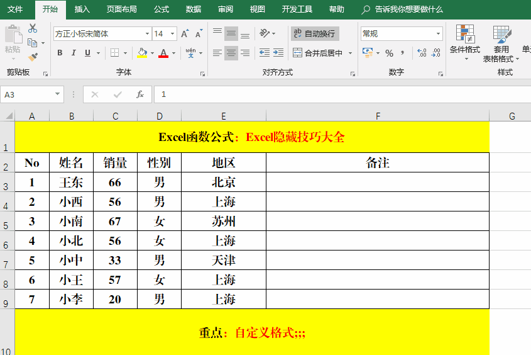Open the number group dialog launcher
531x355 pixels.
click(441, 74)
